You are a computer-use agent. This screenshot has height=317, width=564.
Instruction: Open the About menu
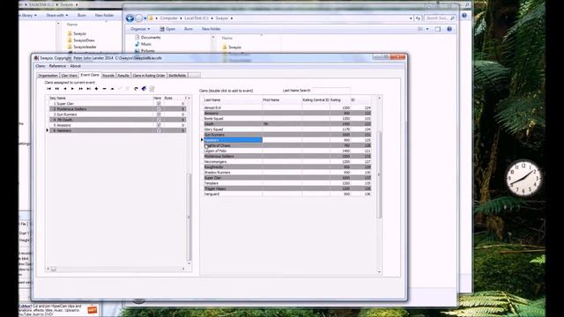point(75,66)
